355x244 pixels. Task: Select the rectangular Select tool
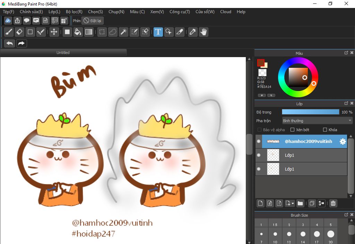pyautogui.click(x=102, y=32)
